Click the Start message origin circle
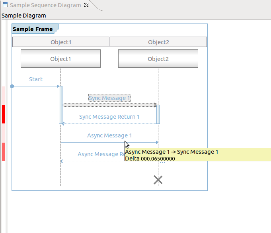The image size is (271, 233). (x=12, y=86)
